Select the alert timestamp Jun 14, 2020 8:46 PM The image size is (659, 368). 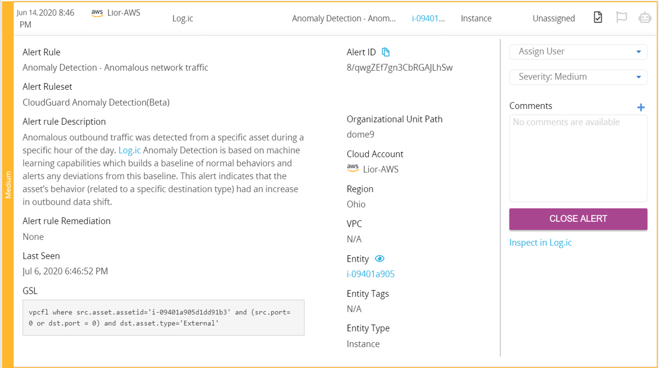pyautogui.click(x=45, y=19)
